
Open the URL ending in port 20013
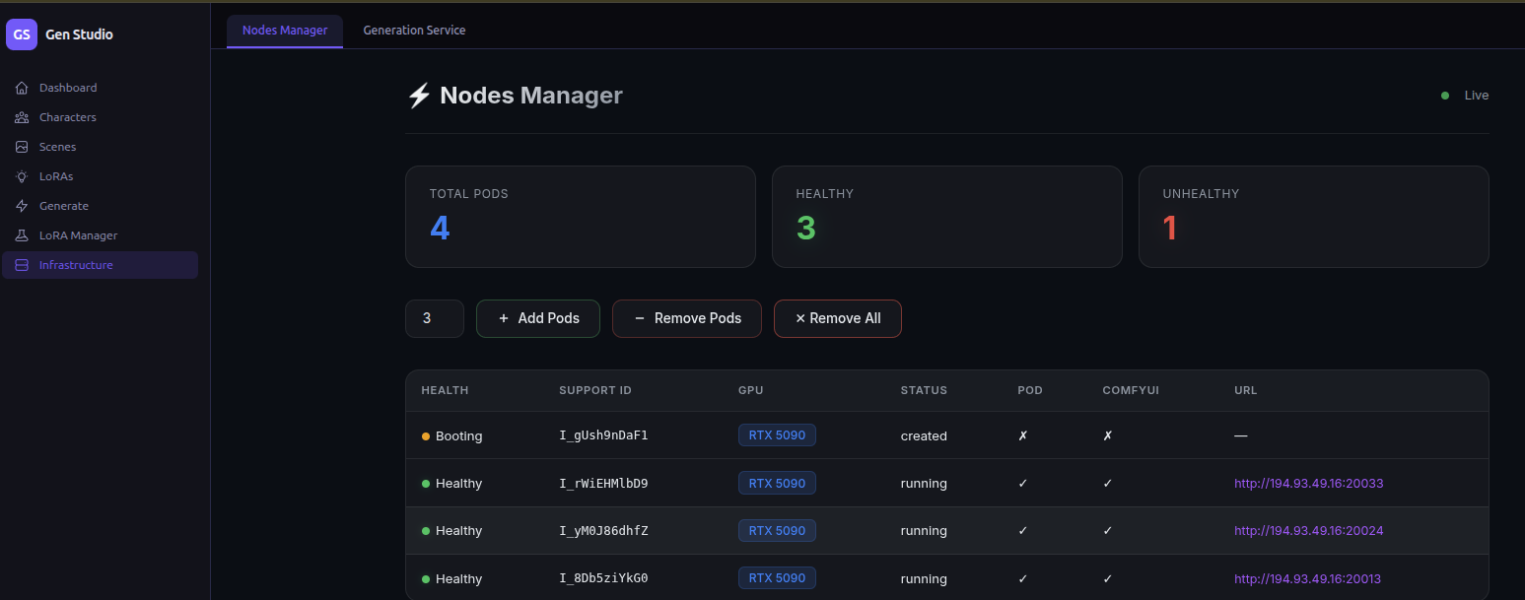1307,579
